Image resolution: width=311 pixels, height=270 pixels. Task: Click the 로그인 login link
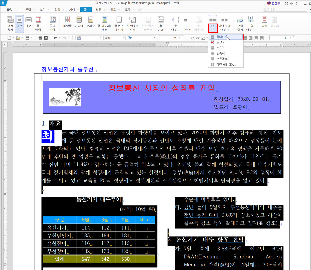pos(274,4)
